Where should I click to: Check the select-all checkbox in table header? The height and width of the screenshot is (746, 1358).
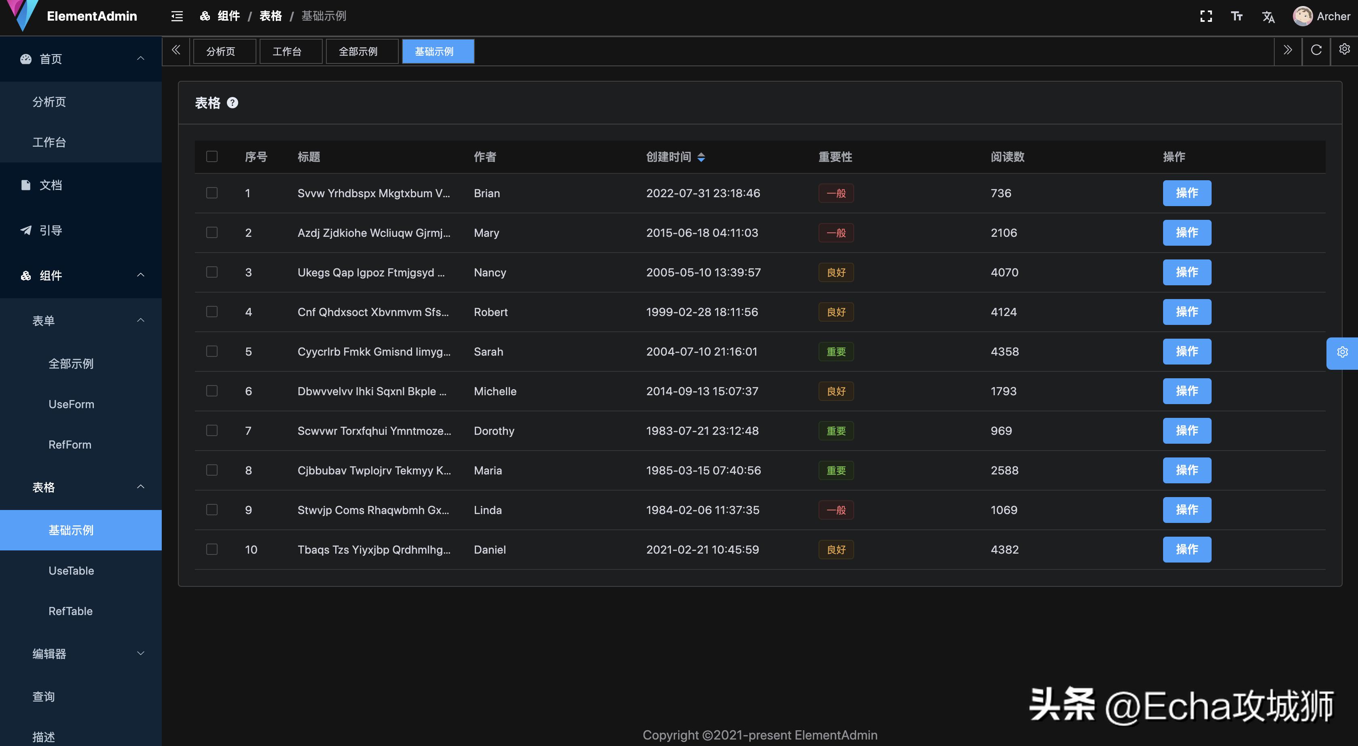(x=212, y=156)
